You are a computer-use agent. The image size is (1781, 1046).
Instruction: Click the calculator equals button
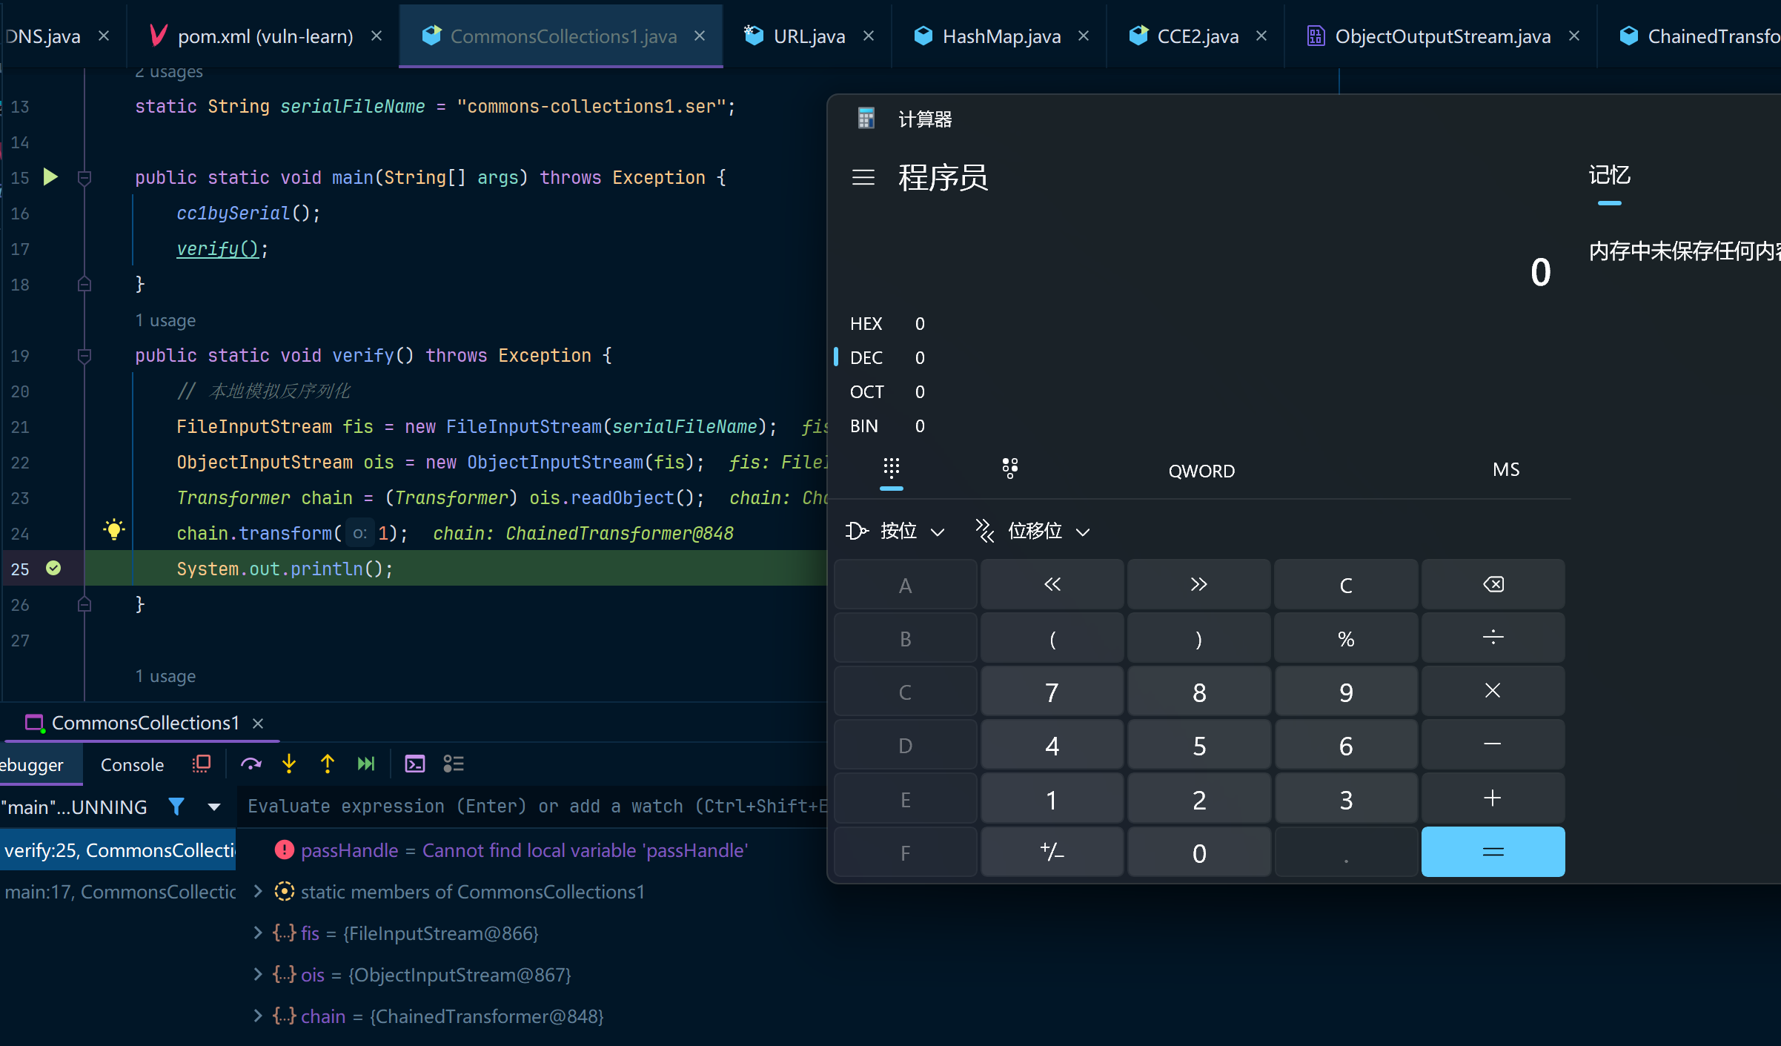1493,853
